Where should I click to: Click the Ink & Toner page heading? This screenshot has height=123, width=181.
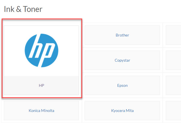pos(23,9)
